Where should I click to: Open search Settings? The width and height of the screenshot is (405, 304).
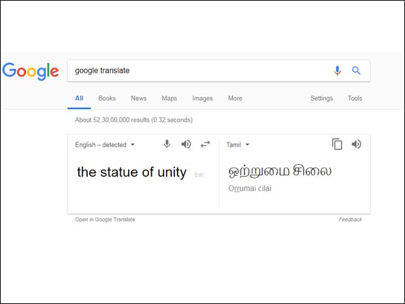tap(321, 99)
